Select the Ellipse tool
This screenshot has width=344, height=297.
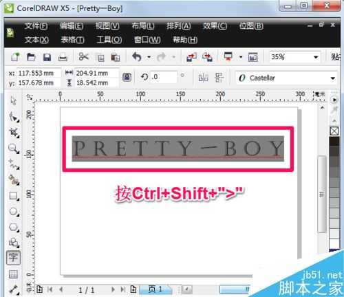click(x=14, y=212)
